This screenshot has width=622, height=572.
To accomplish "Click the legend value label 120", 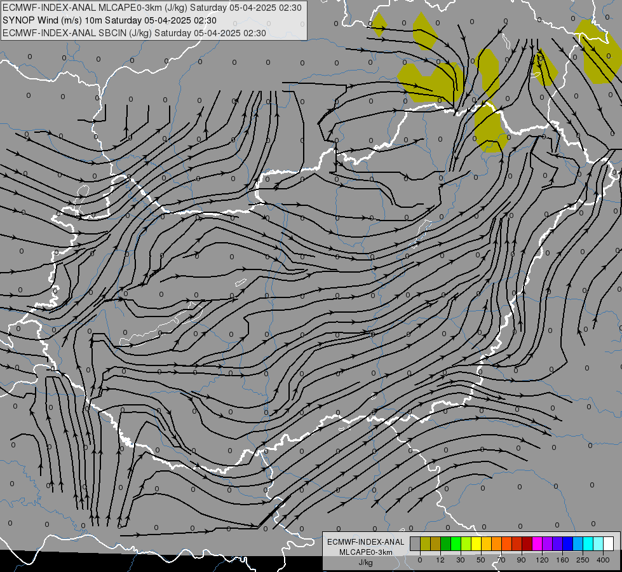I will tap(542, 560).
